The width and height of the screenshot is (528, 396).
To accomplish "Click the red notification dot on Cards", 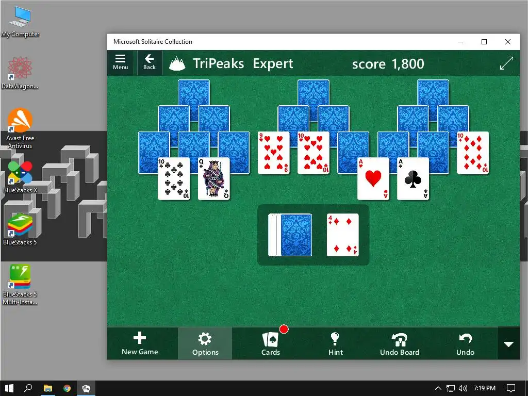I will pos(284,329).
